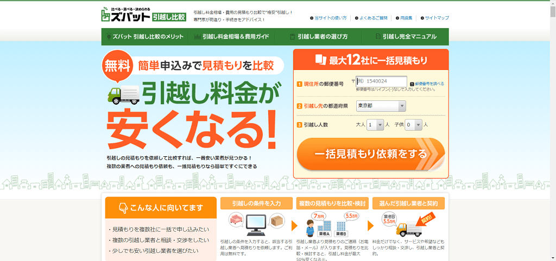Click 一括見積もり依頼をする button

[370, 154]
